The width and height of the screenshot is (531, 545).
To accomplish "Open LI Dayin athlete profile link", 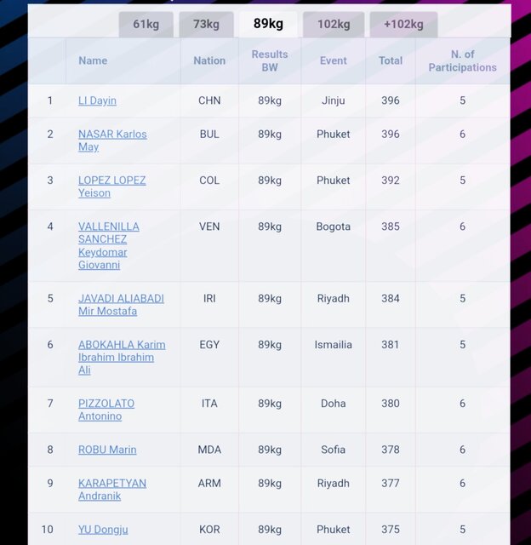I will 97,100.
